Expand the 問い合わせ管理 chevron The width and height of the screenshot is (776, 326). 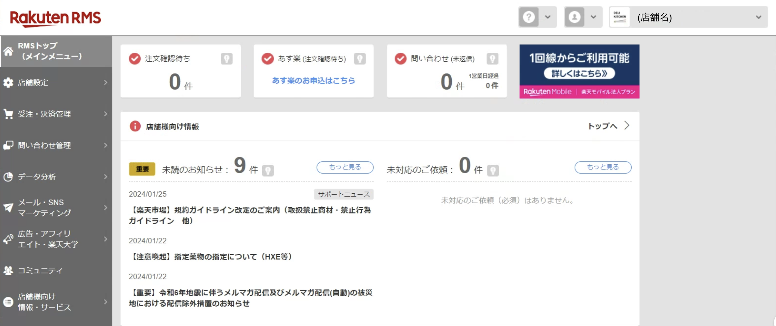[x=106, y=145]
